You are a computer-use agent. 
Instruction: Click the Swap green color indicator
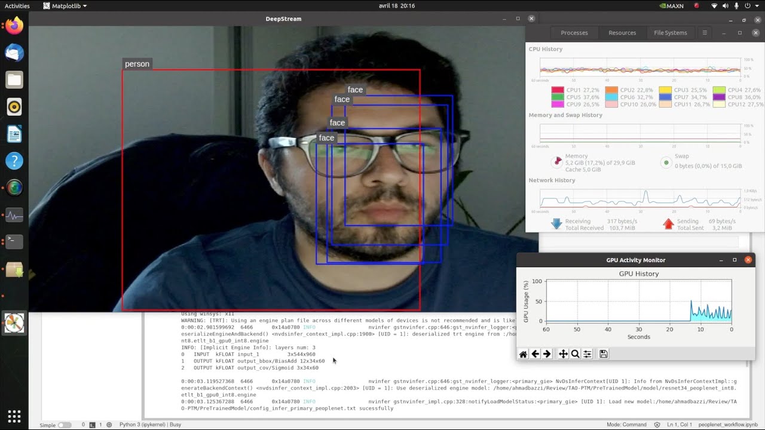click(666, 162)
